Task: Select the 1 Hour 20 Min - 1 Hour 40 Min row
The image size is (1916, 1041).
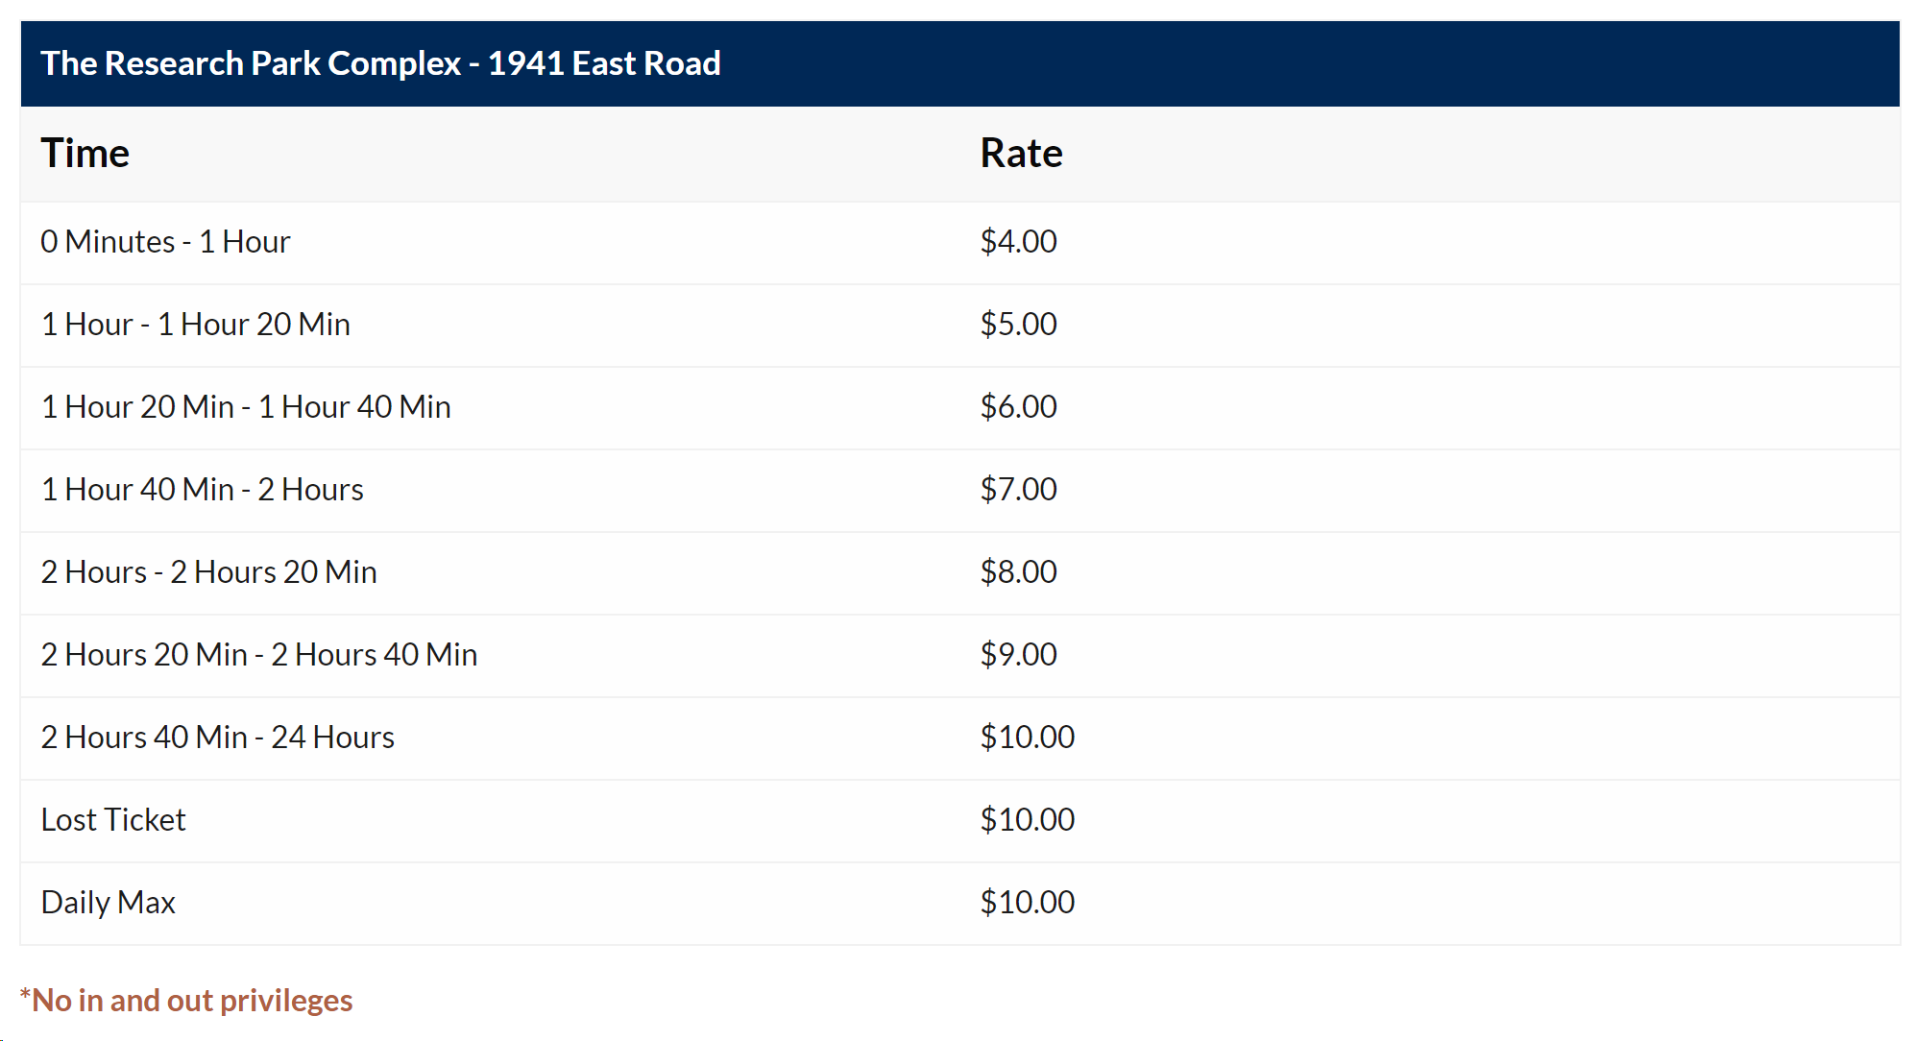Action: (x=959, y=408)
